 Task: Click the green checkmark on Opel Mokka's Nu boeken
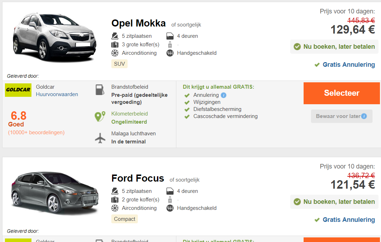[x=297, y=47]
